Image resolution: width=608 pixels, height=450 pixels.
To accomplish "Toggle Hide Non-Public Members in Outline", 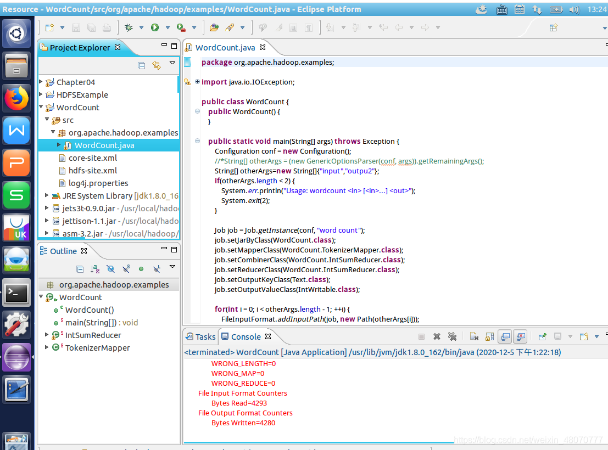I will pyautogui.click(x=141, y=269).
